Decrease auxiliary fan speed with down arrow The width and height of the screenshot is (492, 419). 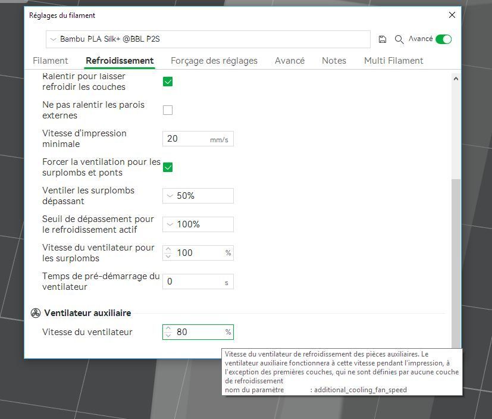click(x=168, y=336)
